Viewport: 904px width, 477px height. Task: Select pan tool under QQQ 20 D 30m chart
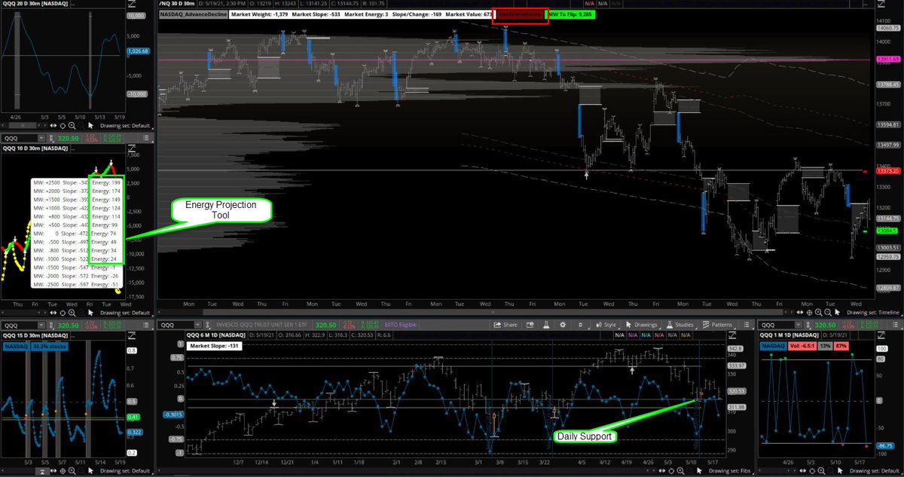point(53,125)
